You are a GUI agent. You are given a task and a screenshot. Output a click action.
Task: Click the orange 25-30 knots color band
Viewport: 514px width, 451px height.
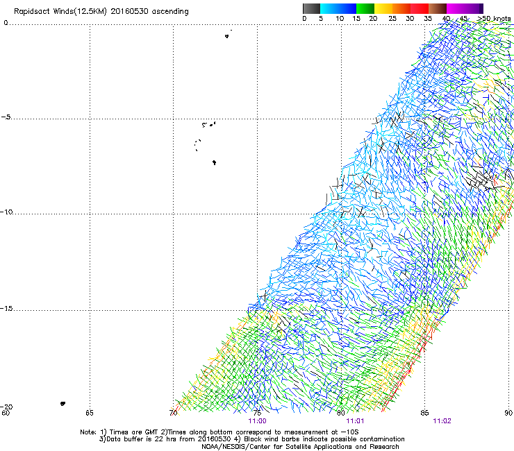401,8
